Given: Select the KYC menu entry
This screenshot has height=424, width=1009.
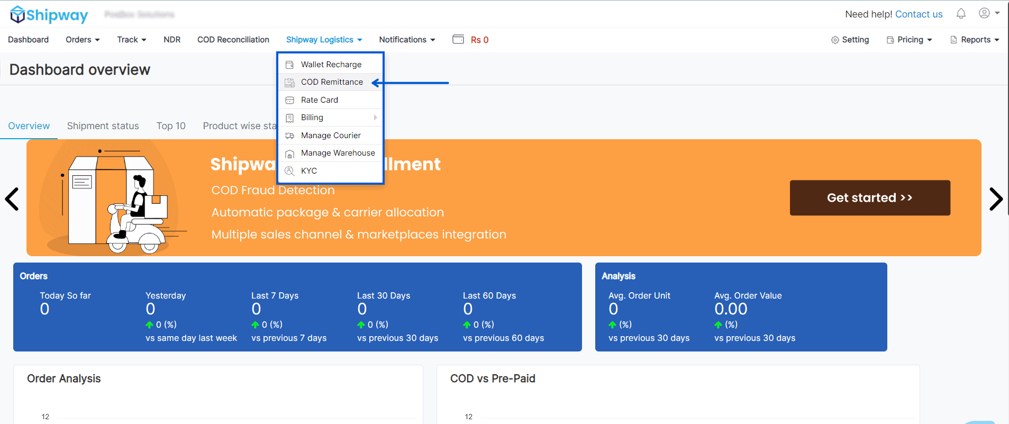Looking at the screenshot, I should point(330,171).
